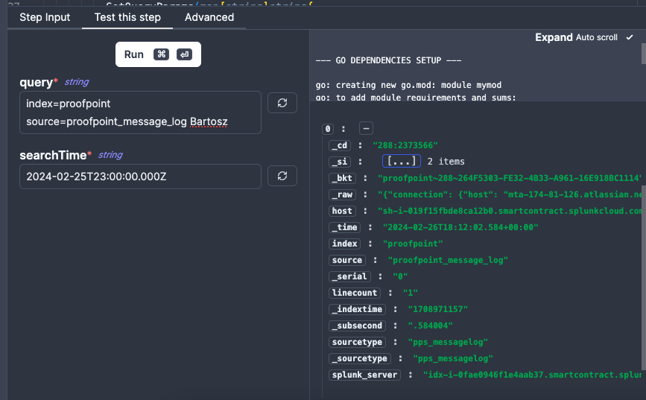Click the 0 index key label

click(x=328, y=129)
